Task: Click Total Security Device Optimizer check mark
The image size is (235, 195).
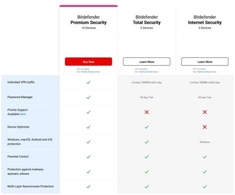Action: (x=147, y=127)
